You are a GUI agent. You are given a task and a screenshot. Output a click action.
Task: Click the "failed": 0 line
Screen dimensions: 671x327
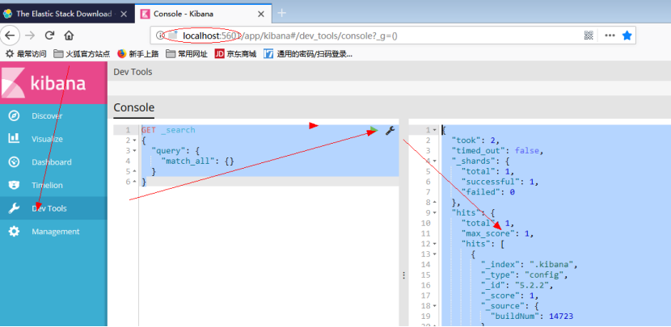tap(487, 192)
